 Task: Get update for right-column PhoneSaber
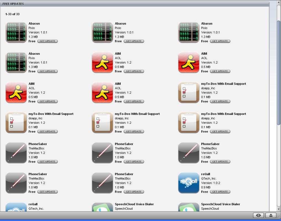(x=220, y=161)
